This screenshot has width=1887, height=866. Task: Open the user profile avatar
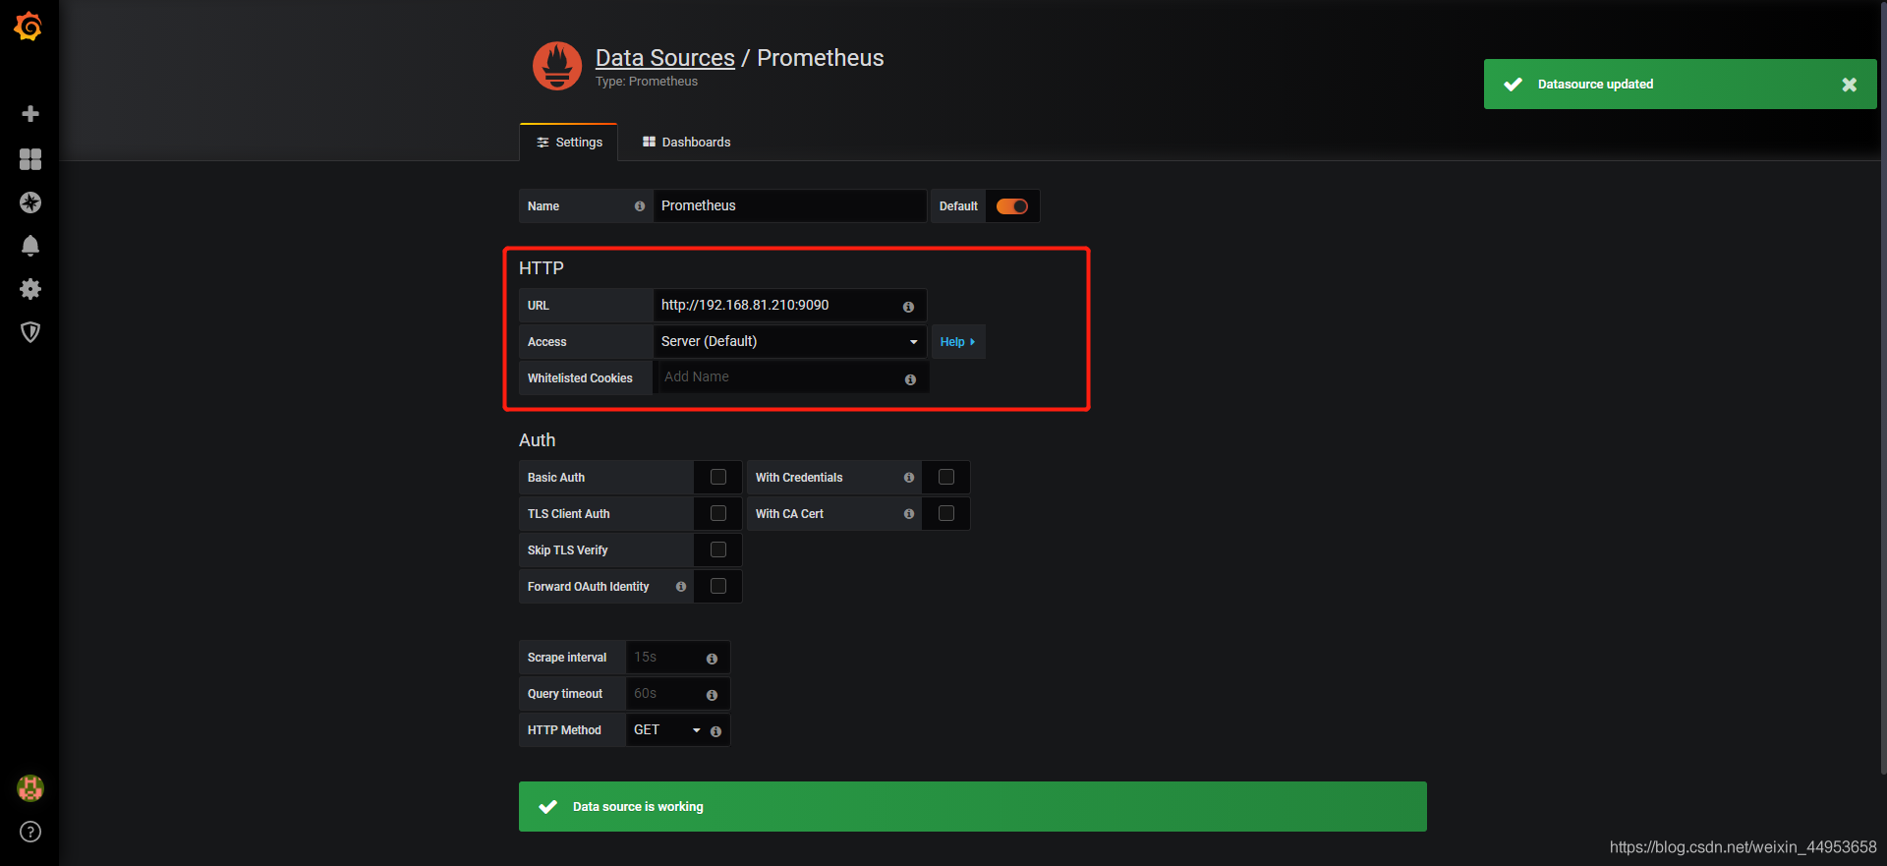[30, 788]
